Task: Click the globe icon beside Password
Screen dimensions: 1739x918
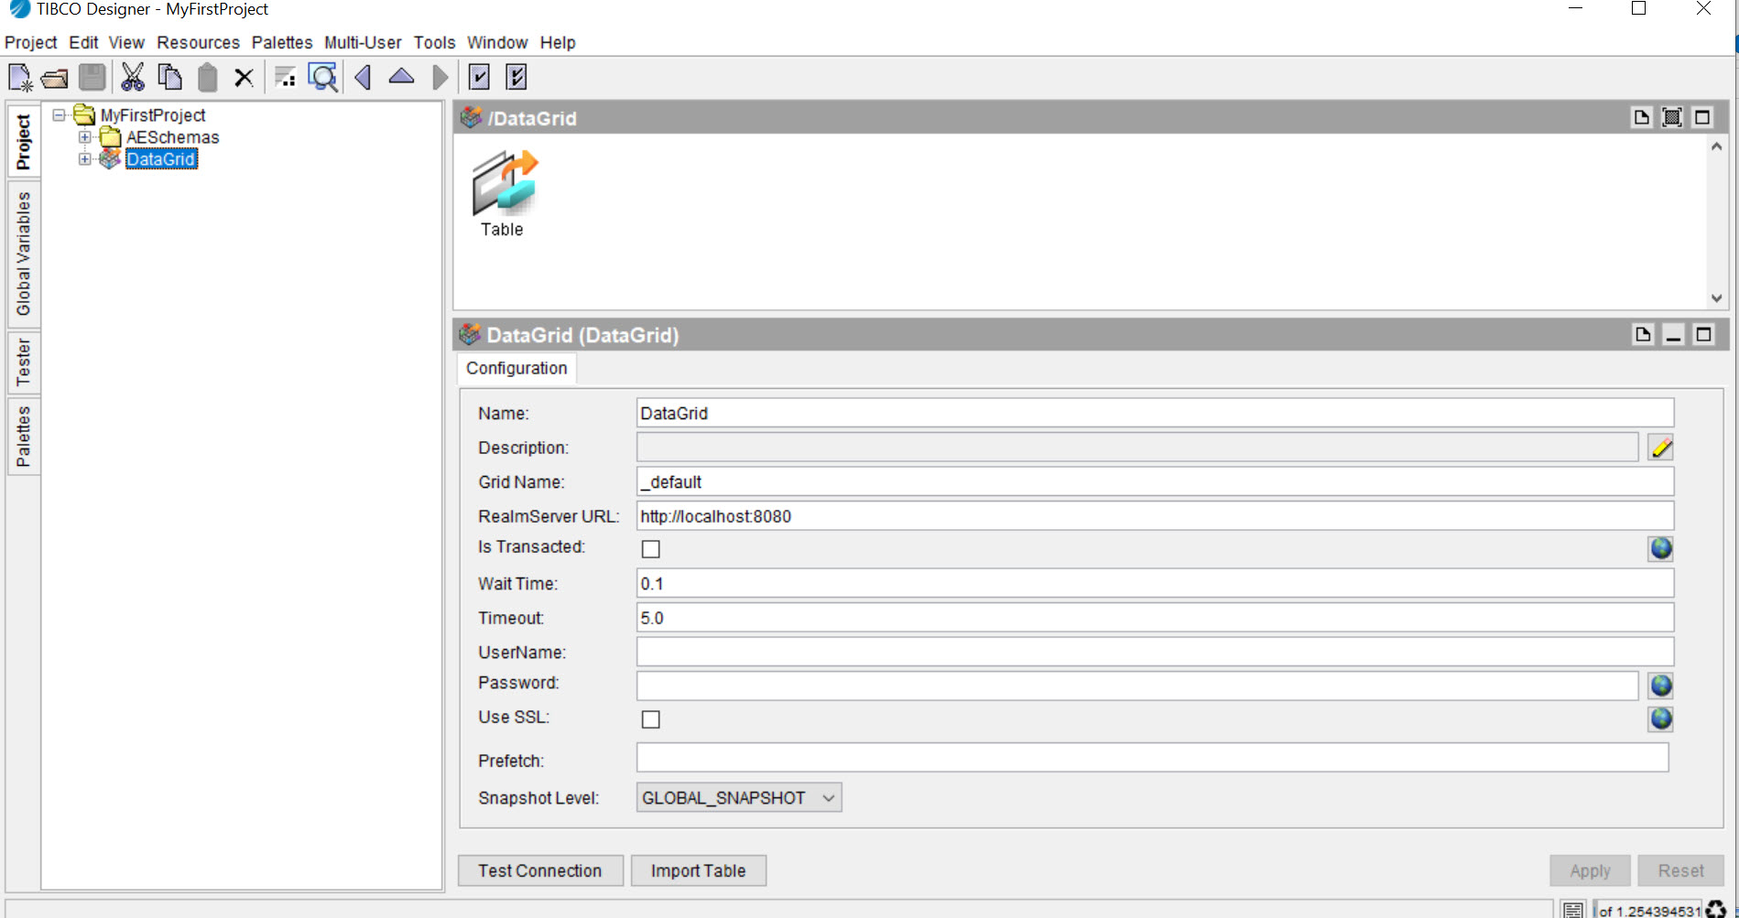Action: (x=1661, y=686)
